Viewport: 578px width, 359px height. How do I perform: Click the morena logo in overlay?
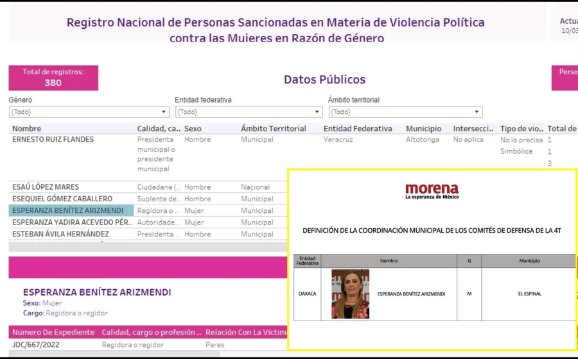click(432, 191)
